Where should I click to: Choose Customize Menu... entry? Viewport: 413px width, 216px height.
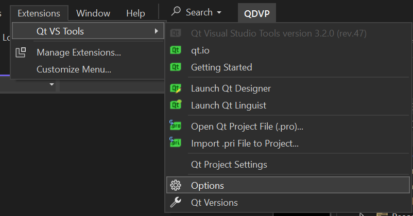[x=74, y=69]
